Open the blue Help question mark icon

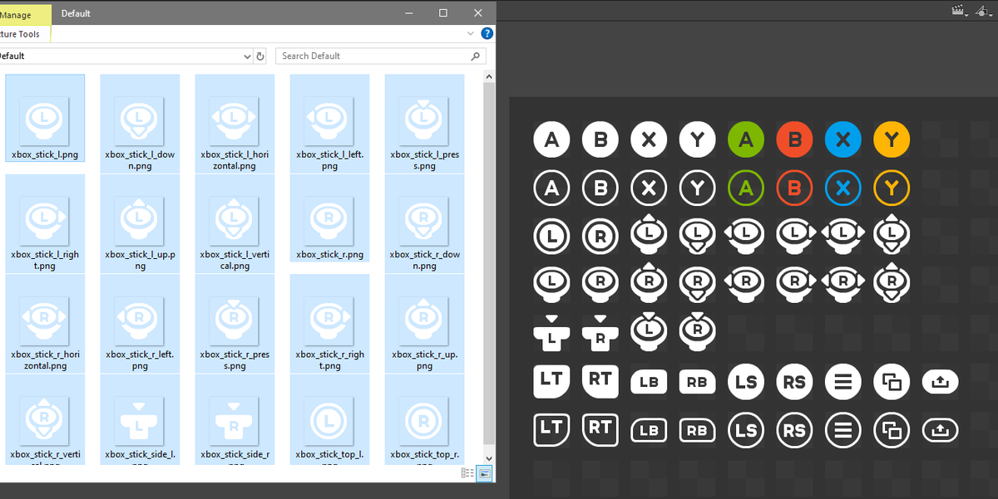(487, 34)
